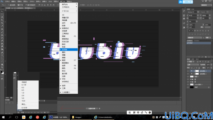The width and height of the screenshot is (213, 120).
Task: Toggle visibility of 蓝 layer group
Action: click(188, 79)
